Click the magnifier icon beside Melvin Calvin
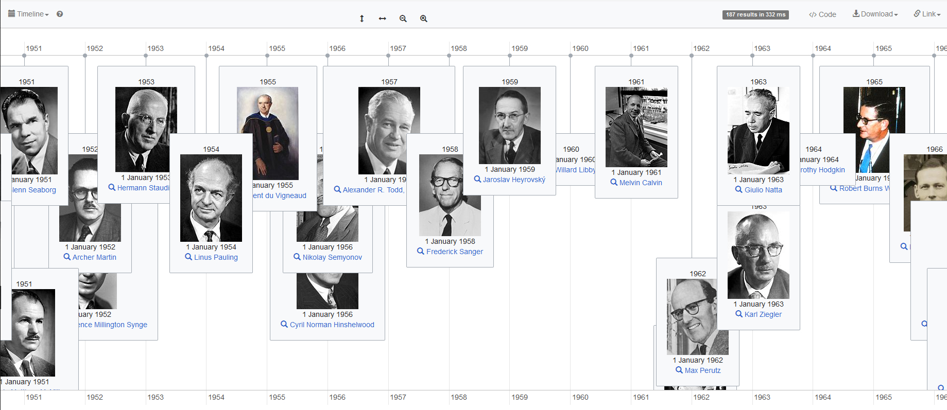This screenshot has height=410, width=947. click(614, 182)
